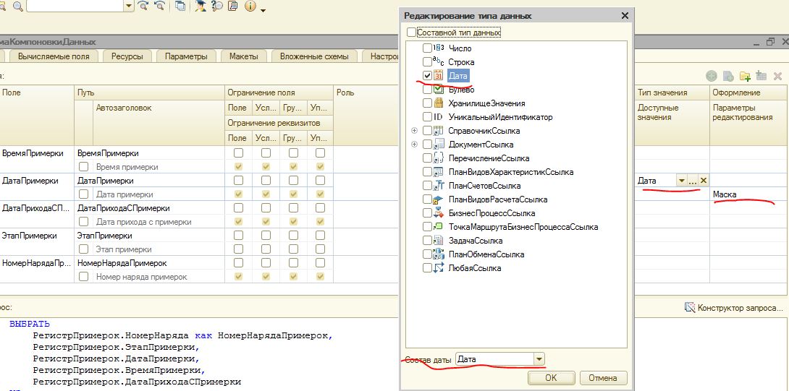
Task: Click the Отмена button
Action: pyautogui.click(x=603, y=377)
